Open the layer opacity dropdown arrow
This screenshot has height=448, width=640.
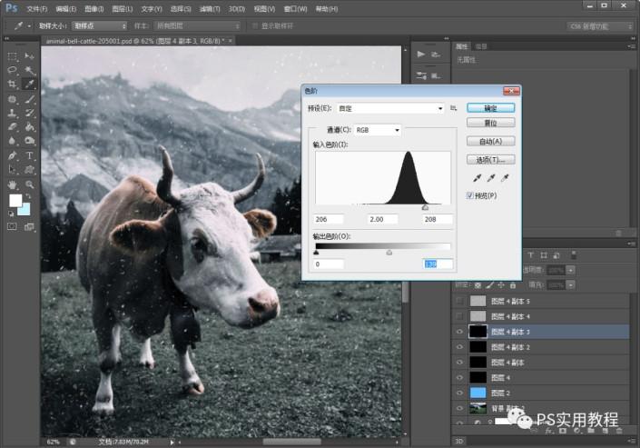[x=571, y=270]
